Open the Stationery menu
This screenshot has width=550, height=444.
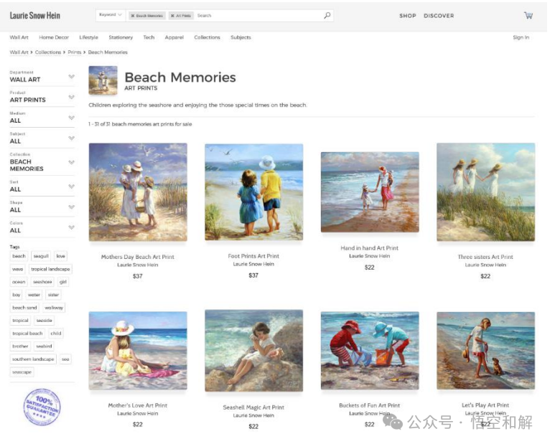point(121,37)
